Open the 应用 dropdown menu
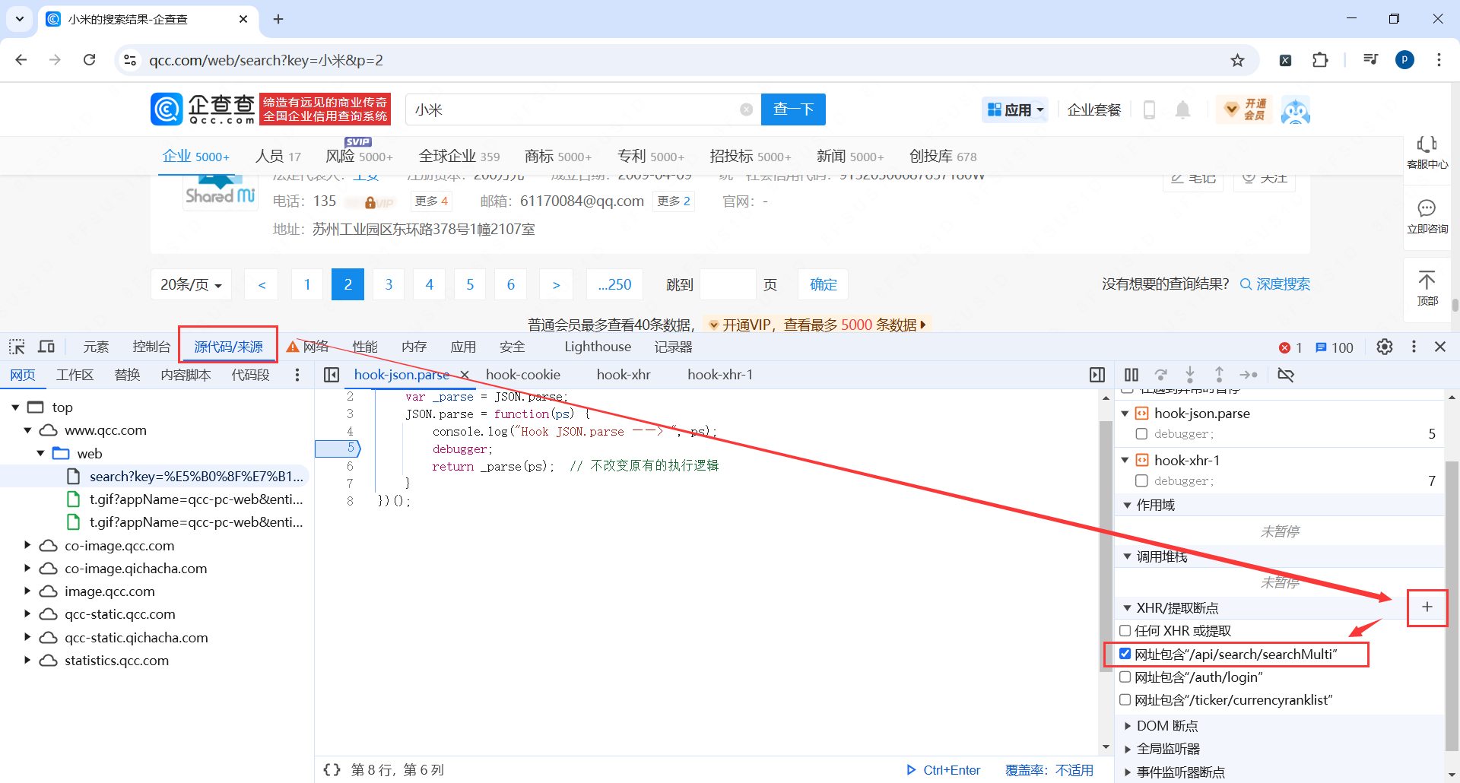1460x783 pixels. [x=1015, y=110]
